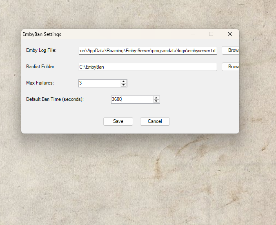Decrease Default Ban Time with down arrow

click(156, 101)
